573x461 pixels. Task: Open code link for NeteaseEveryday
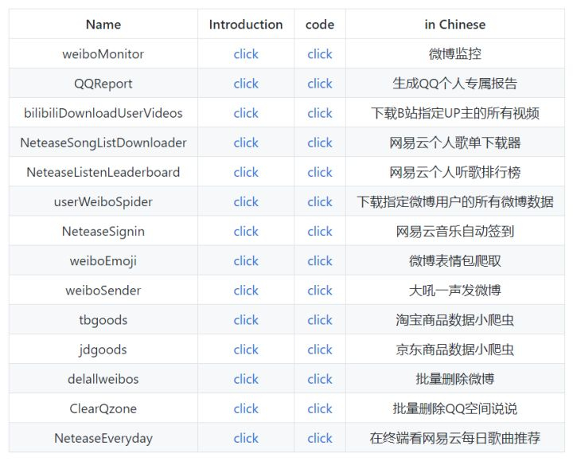pyautogui.click(x=320, y=439)
